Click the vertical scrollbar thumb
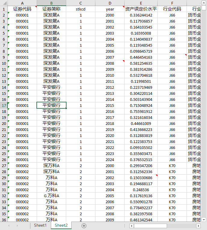Screen dimensions: 207x230 click(204, 8)
